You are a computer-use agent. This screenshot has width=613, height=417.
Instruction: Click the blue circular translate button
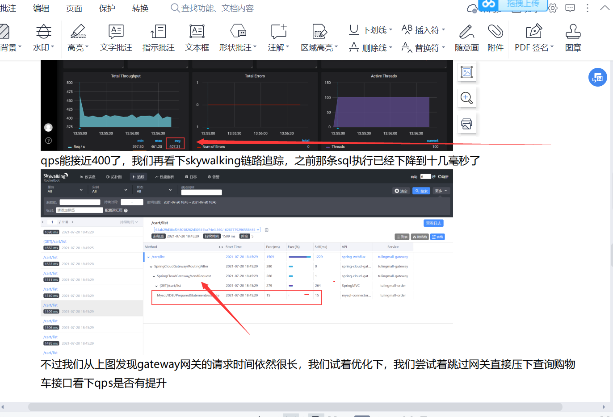597,78
